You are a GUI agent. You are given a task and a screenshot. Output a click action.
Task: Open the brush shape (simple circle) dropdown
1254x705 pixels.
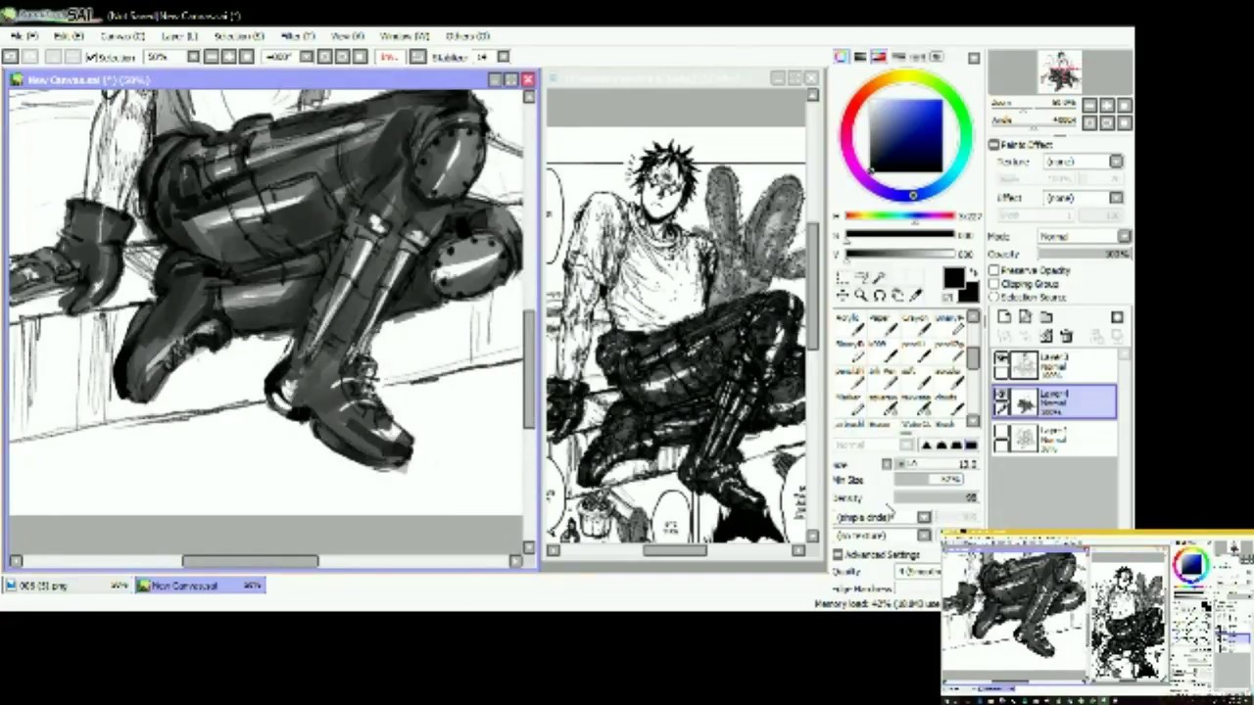tap(924, 517)
